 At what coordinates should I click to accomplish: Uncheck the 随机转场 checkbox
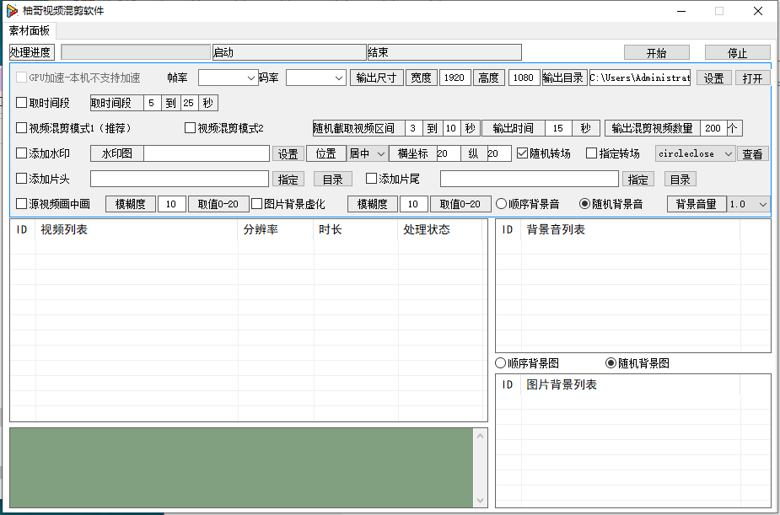(523, 153)
